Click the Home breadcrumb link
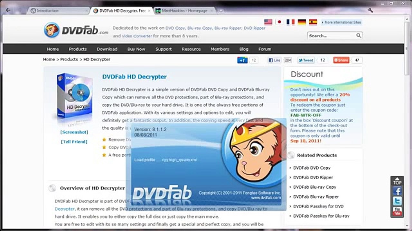Viewport: 412px width, 231px height. (x=49, y=59)
